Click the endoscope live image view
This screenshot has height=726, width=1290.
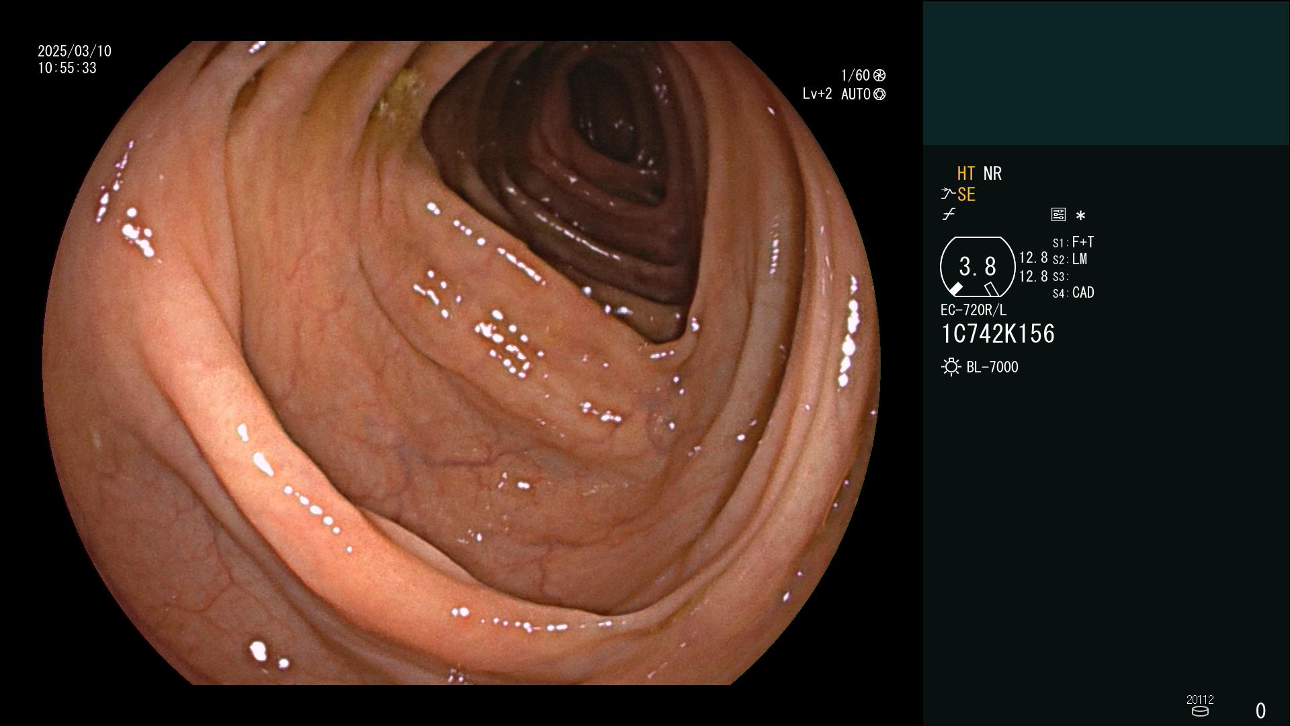461,363
